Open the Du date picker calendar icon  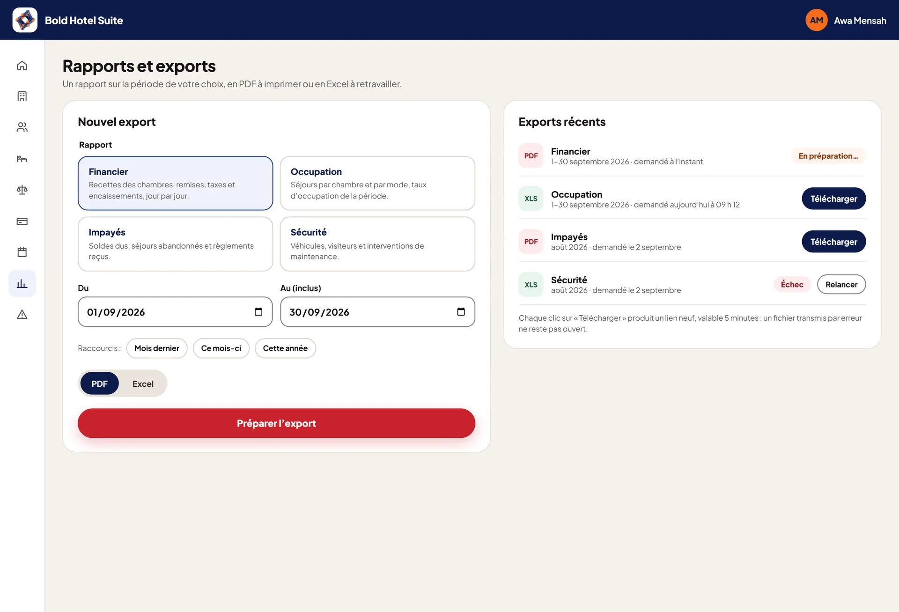click(x=258, y=312)
